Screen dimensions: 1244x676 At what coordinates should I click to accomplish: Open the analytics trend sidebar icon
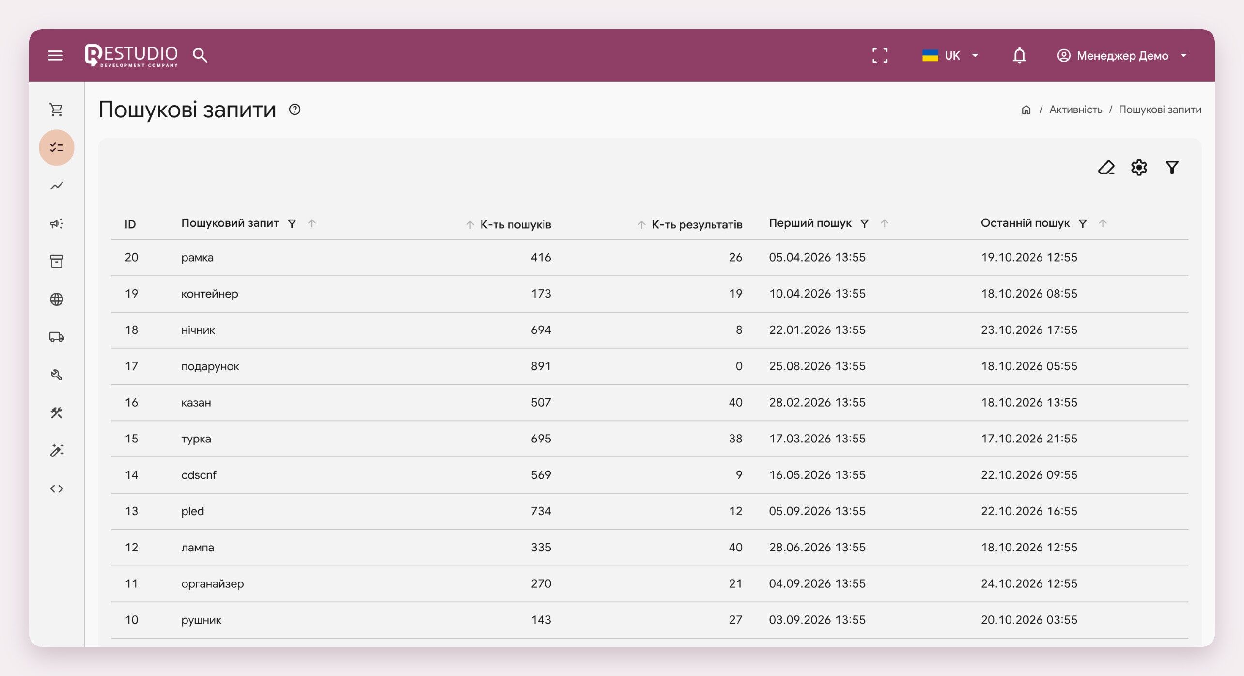pos(56,186)
